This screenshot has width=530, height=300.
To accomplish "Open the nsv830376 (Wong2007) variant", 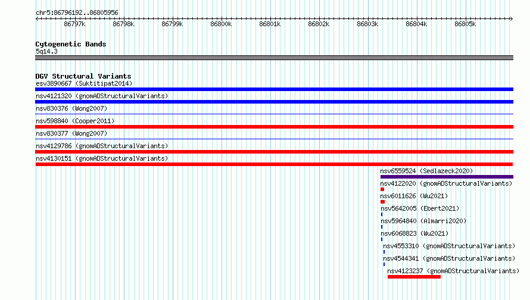I will pos(71,108).
